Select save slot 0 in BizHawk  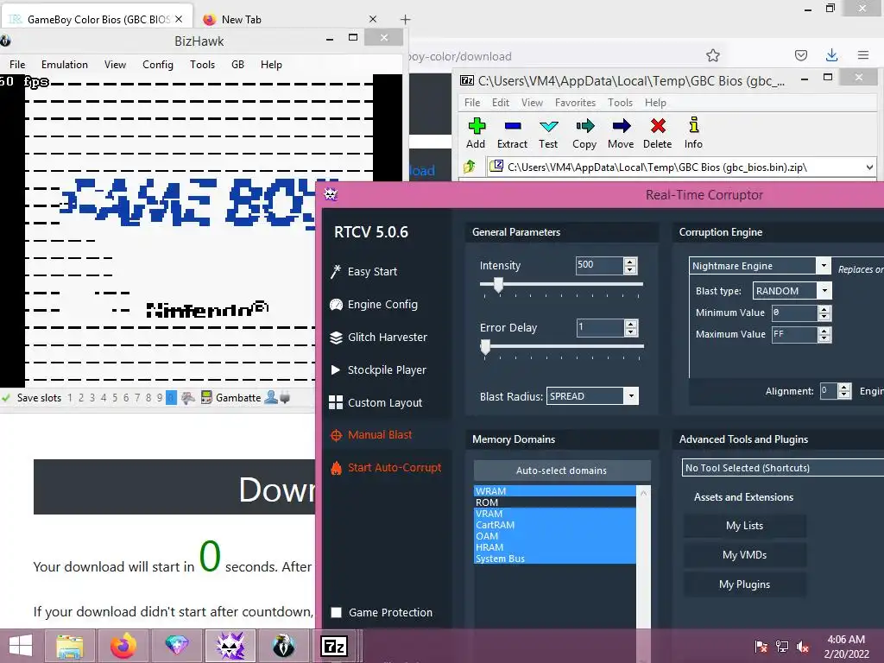point(171,397)
